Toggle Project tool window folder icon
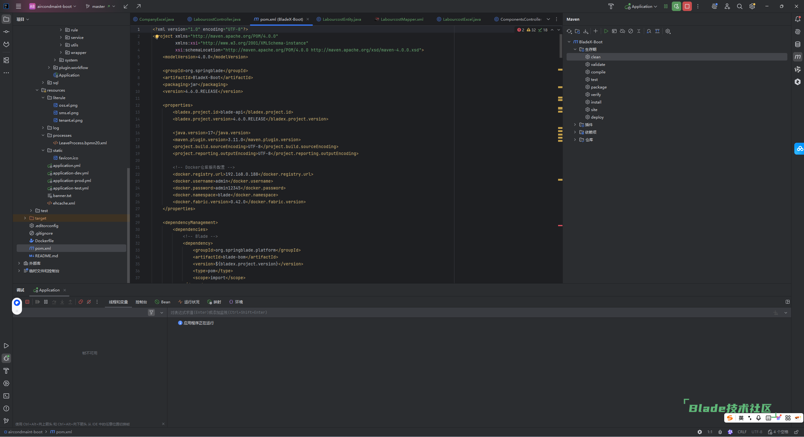Viewport: 804px width, 437px height. pos(6,19)
